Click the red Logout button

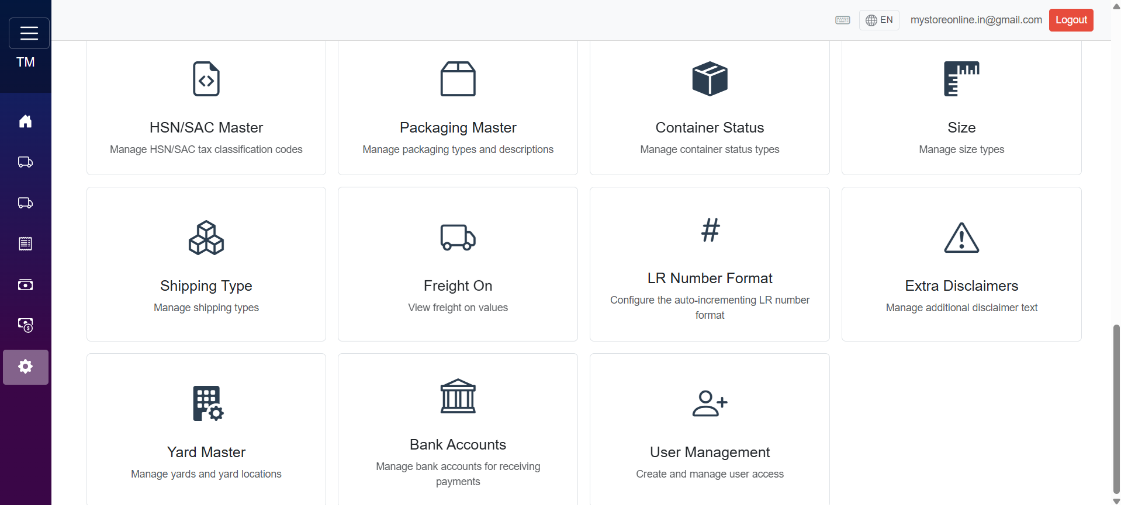click(x=1071, y=20)
